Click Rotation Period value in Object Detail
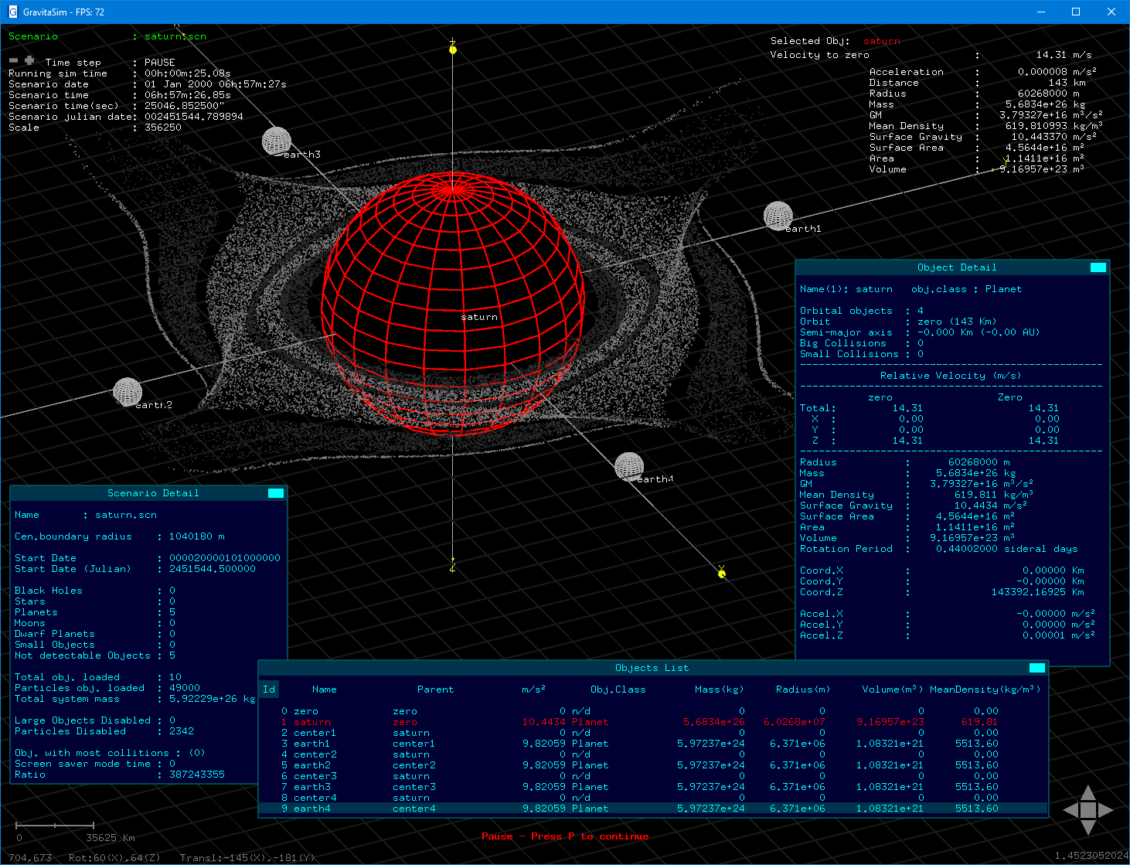Viewport: 1130px width, 865px height. tap(1006, 549)
